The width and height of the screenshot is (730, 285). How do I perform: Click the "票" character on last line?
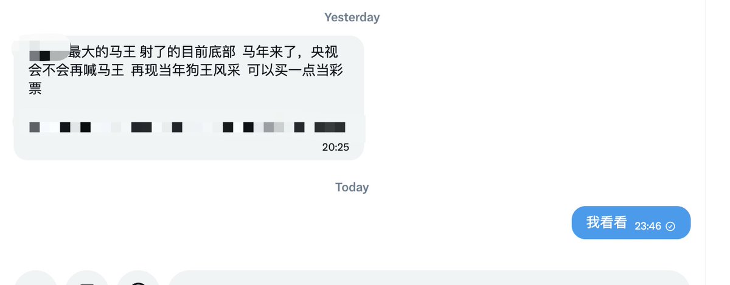pyautogui.click(x=35, y=89)
